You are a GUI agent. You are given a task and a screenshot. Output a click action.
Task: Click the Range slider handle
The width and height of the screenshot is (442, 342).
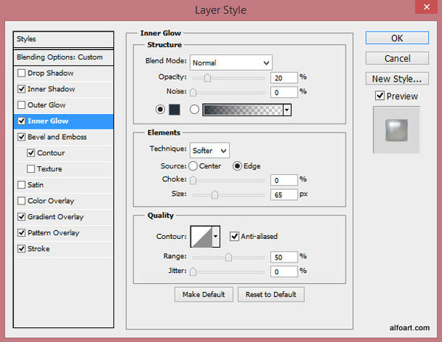228,257
